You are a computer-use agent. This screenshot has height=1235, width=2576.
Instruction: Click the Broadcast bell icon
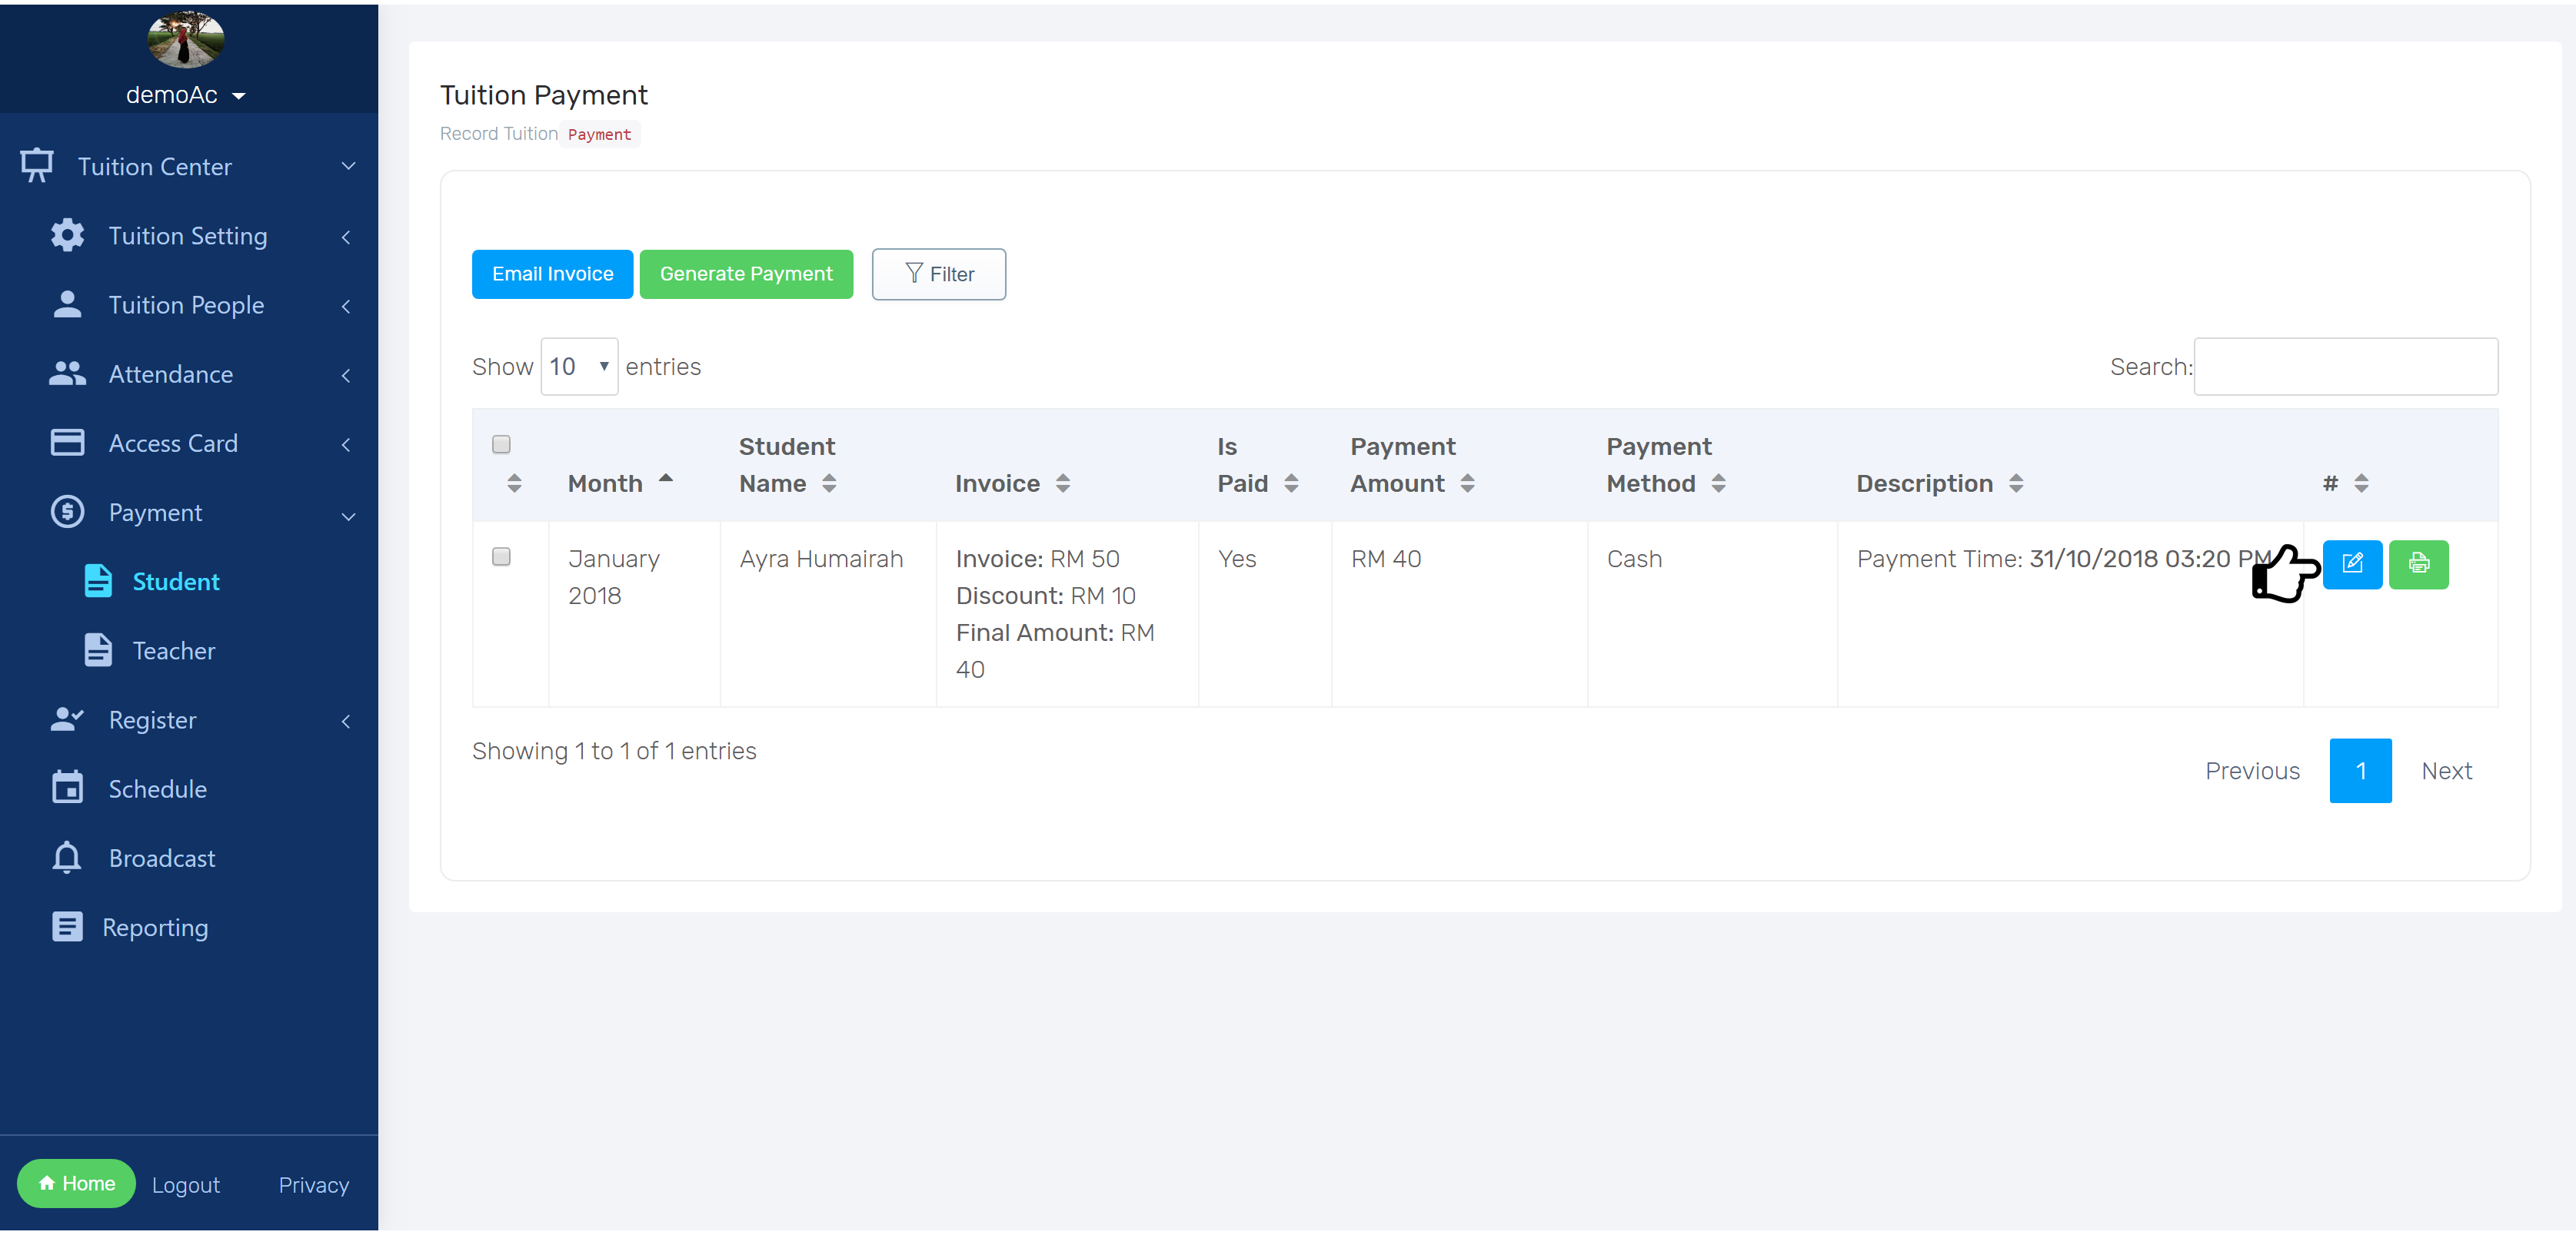coord(67,858)
